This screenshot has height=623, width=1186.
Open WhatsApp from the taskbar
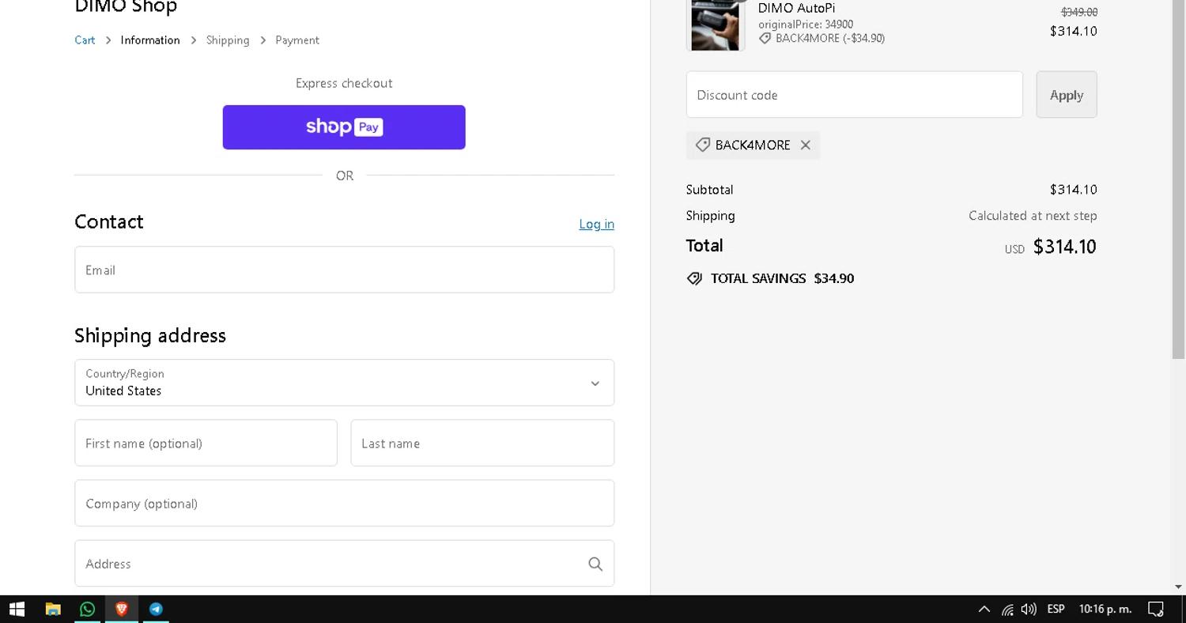tap(88, 609)
